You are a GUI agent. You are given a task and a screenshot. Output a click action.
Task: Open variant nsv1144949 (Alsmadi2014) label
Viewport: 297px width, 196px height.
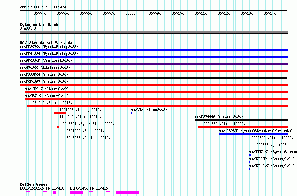click(x=77, y=117)
